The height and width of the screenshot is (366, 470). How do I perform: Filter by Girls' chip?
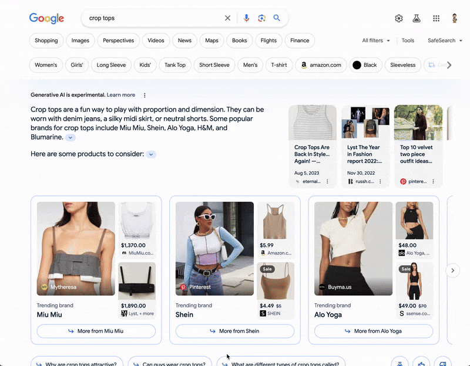click(77, 65)
